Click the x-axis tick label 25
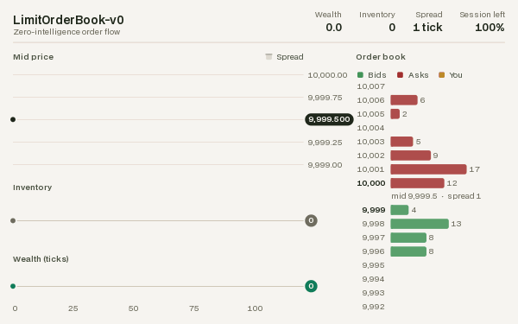Screen dimensions: 518x324 [73, 308]
